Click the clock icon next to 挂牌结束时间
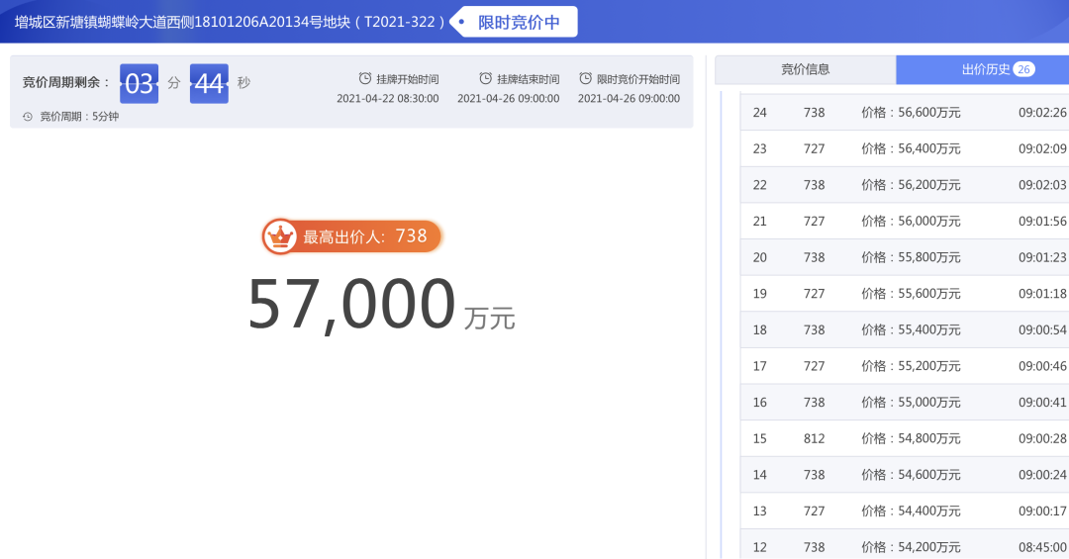1069x559 pixels. (485, 79)
